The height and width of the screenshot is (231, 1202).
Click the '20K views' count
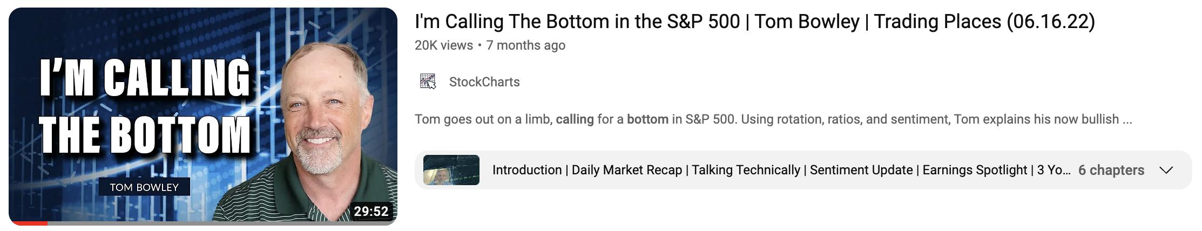pos(443,45)
